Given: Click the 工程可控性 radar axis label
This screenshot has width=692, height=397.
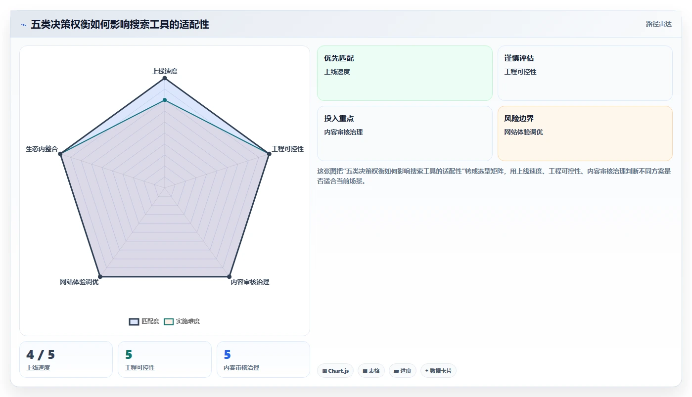Looking at the screenshot, I should coord(288,149).
